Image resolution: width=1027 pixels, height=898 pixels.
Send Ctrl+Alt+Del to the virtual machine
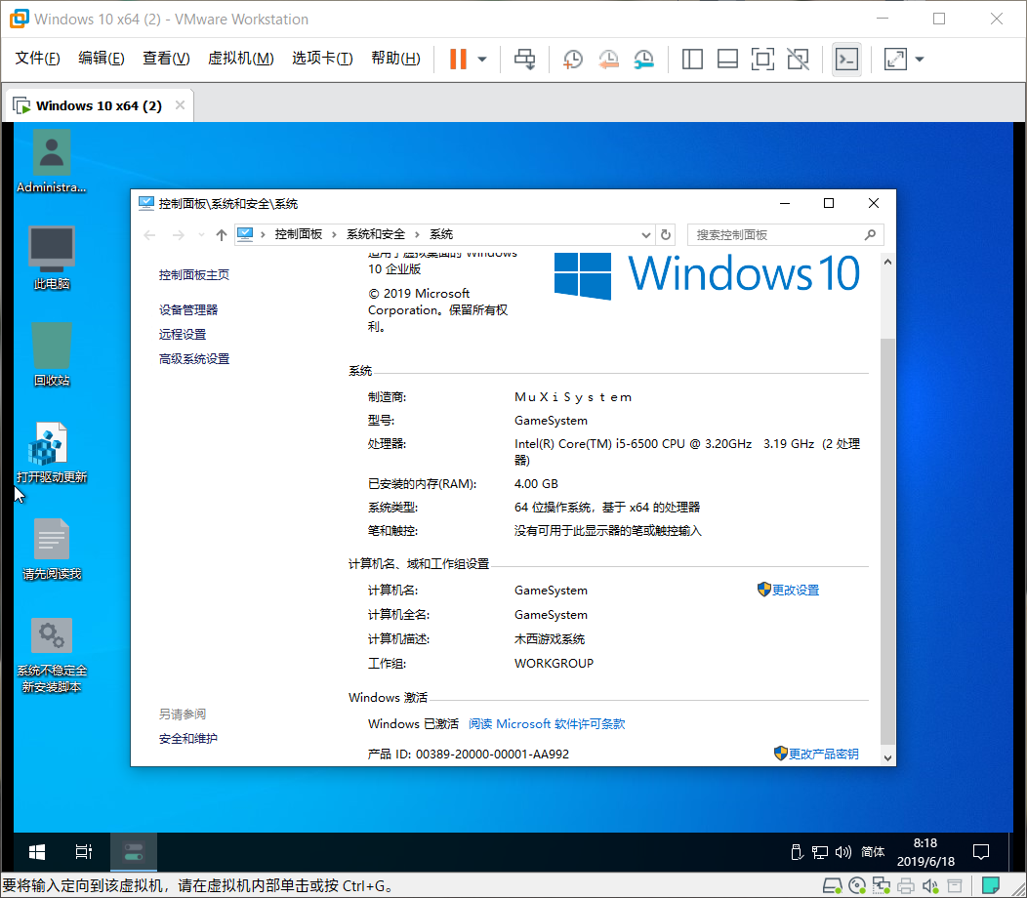click(524, 59)
